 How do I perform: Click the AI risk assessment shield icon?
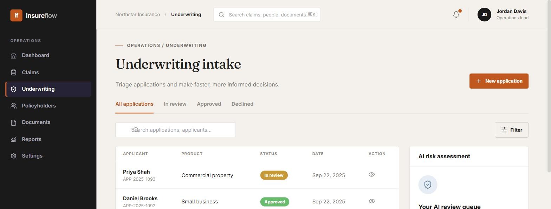(x=428, y=184)
